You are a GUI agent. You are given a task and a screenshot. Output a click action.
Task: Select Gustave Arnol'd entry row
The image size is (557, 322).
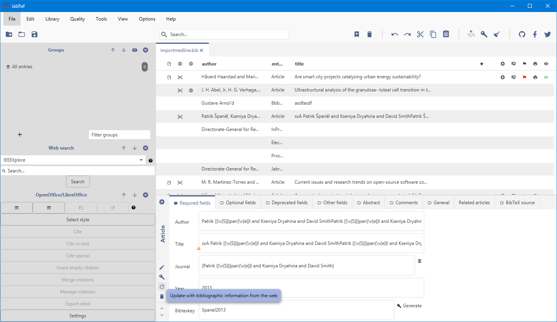point(355,103)
